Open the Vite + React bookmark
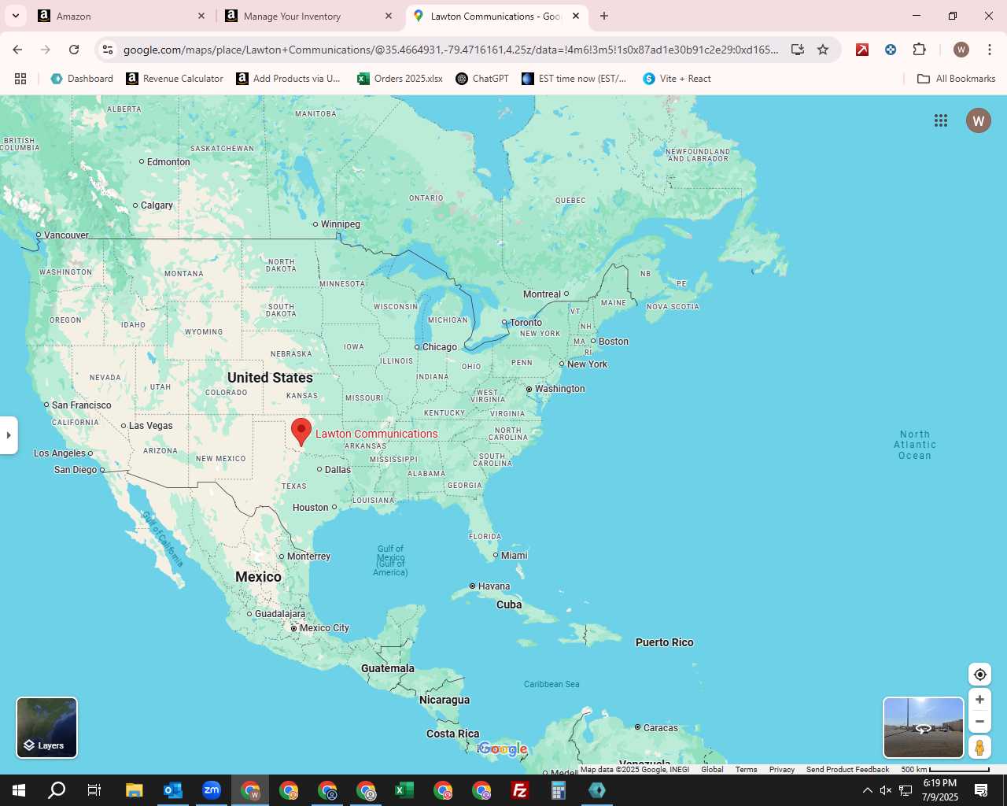Image resolution: width=1007 pixels, height=806 pixels. [677, 79]
